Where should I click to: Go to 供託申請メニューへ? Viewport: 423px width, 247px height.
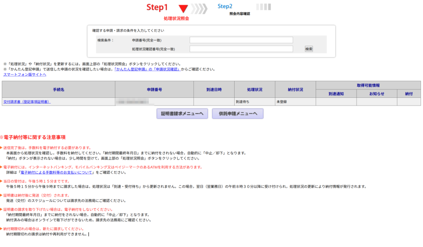coord(238,114)
